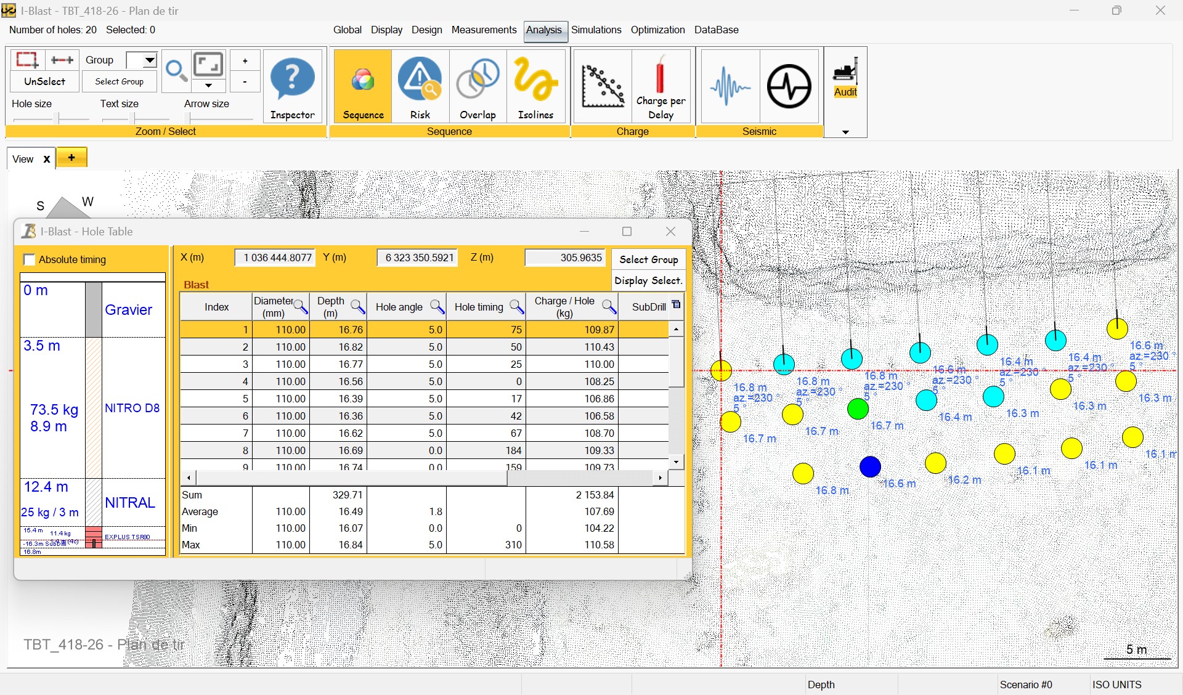Click the UnSelect button
Screen dimensions: 1183x695
click(44, 81)
